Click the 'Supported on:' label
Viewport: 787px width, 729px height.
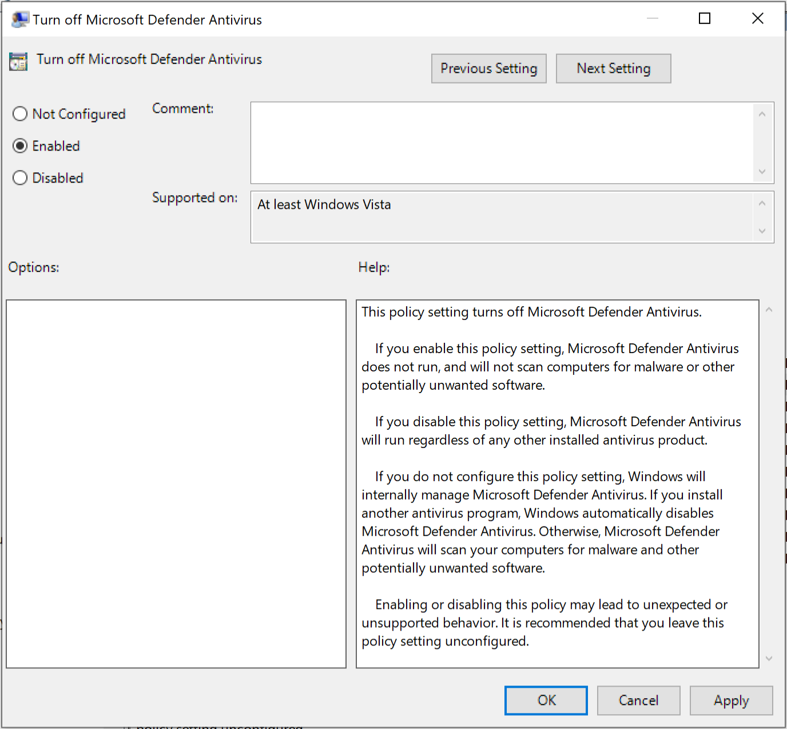(195, 198)
